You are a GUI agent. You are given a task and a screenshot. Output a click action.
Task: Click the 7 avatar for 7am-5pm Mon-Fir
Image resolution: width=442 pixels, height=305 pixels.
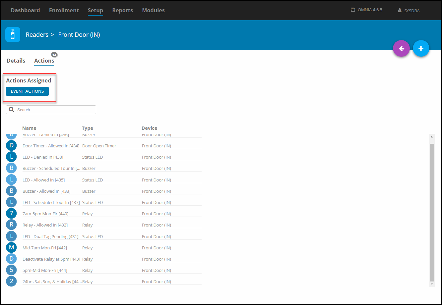(x=11, y=214)
